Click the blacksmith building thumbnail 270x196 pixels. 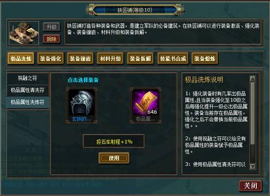point(24,33)
